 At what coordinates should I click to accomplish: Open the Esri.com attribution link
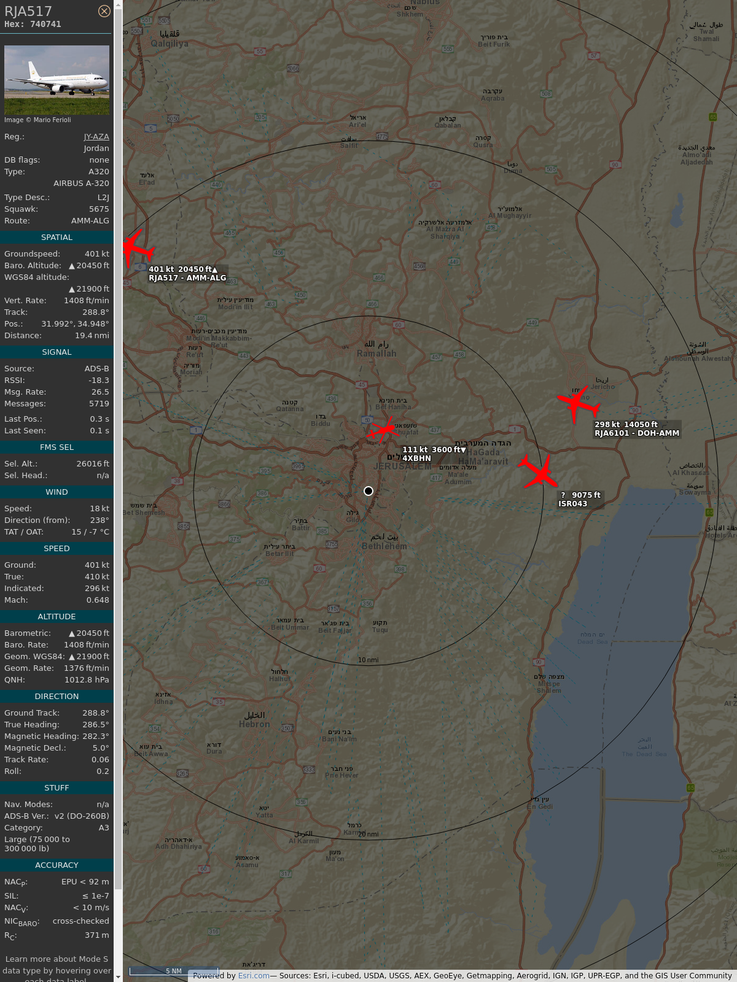tap(254, 976)
